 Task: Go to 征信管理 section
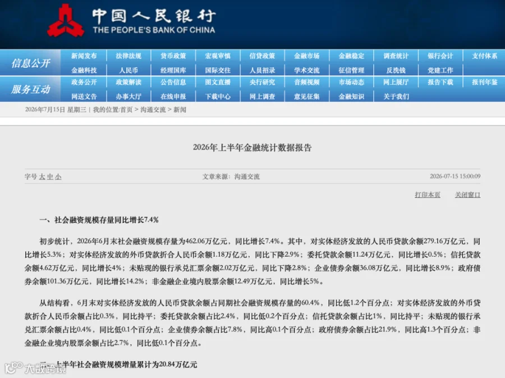(351, 70)
